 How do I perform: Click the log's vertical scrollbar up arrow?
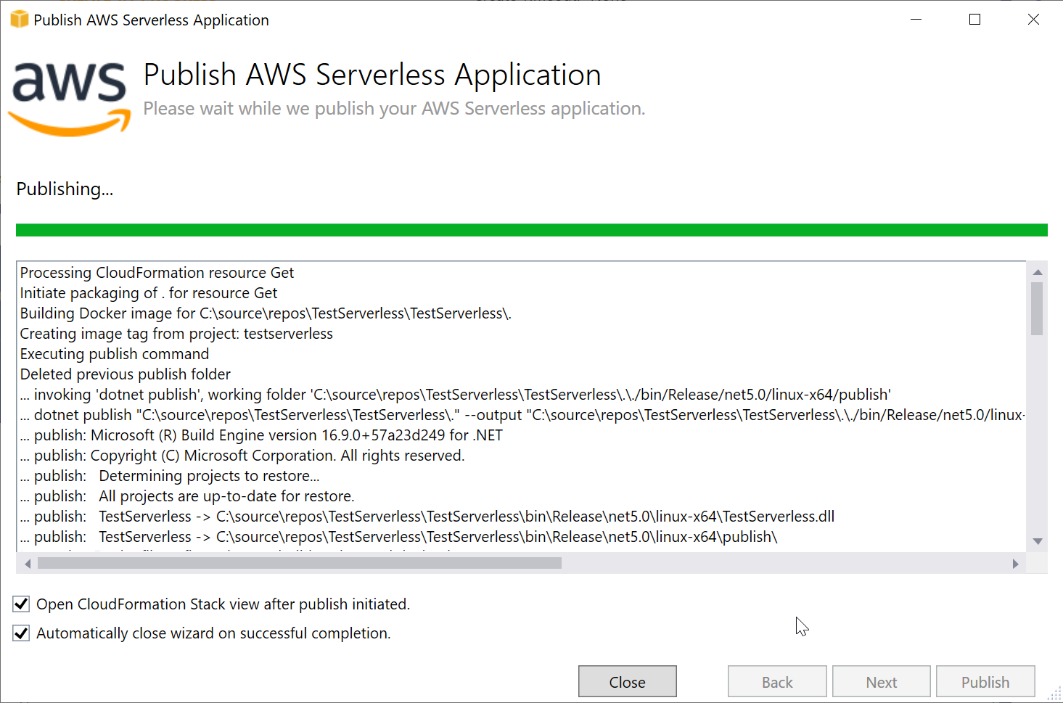(x=1037, y=272)
